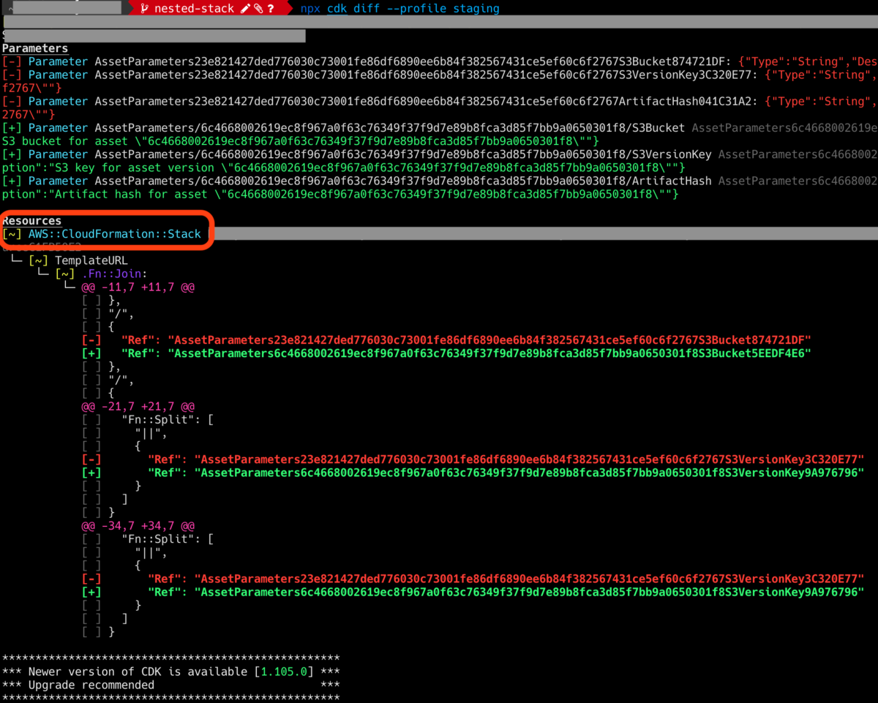878x703 pixels.
Task: Open the underlined cdk command link
Action: point(337,8)
